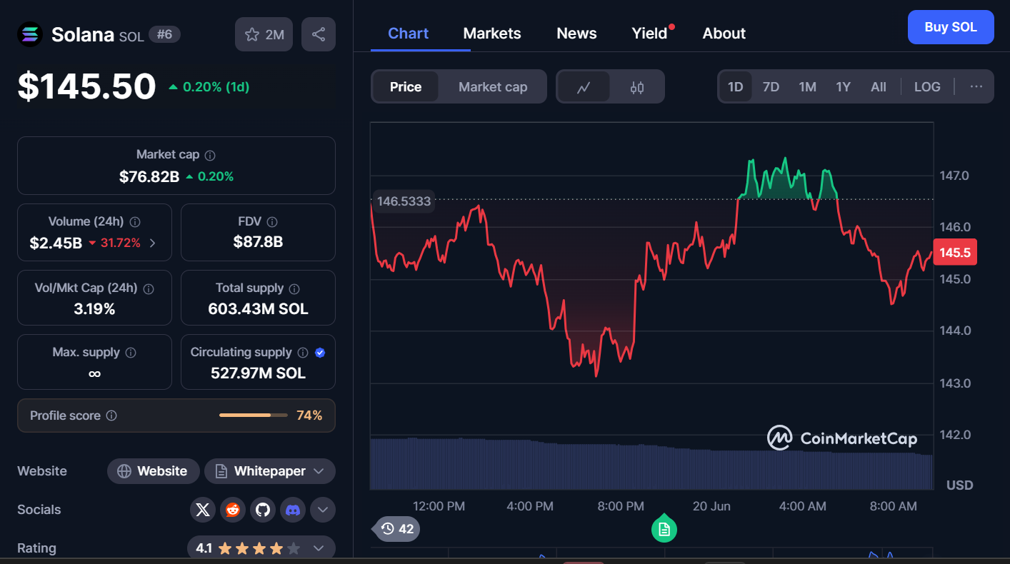Switch to candlestick chart view icon
The image size is (1010, 564).
[x=637, y=87]
